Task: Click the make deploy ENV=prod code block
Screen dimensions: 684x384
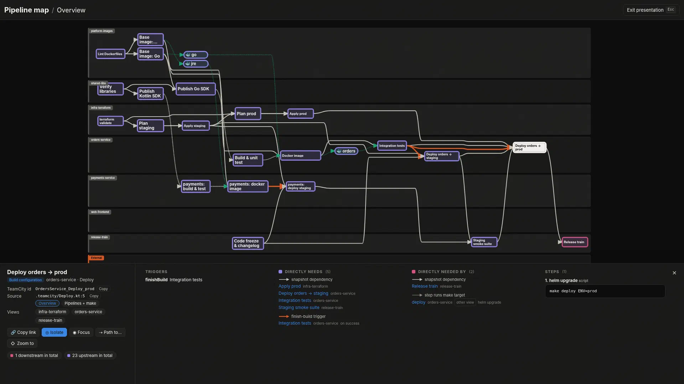Action: [x=605, y=291]
